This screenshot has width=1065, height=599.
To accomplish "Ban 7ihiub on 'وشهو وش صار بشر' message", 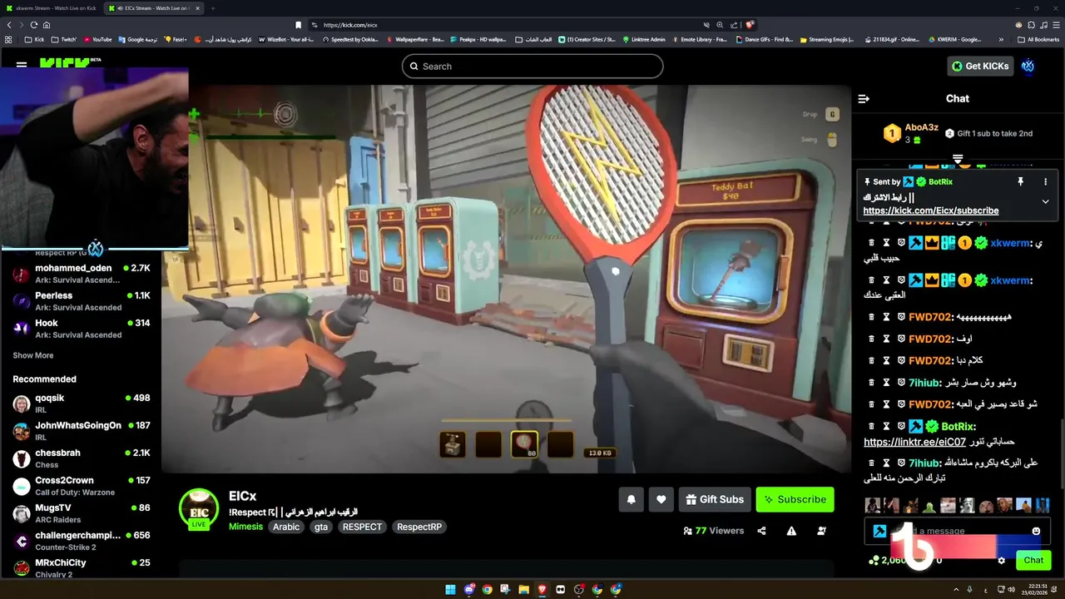I will [x=900, y=383].
